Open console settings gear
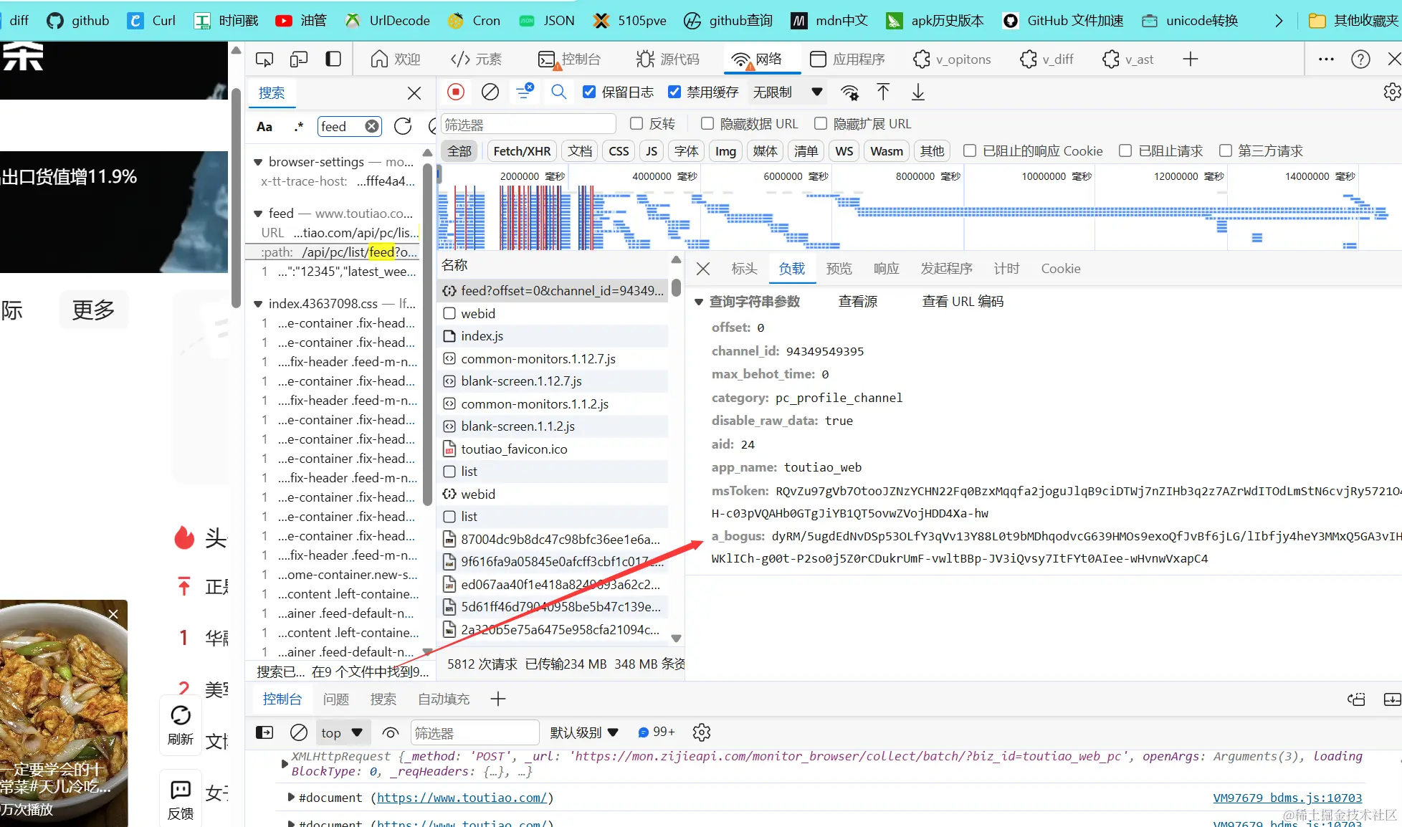This screenshot has width=1402, height=827. tap(702, 732)
